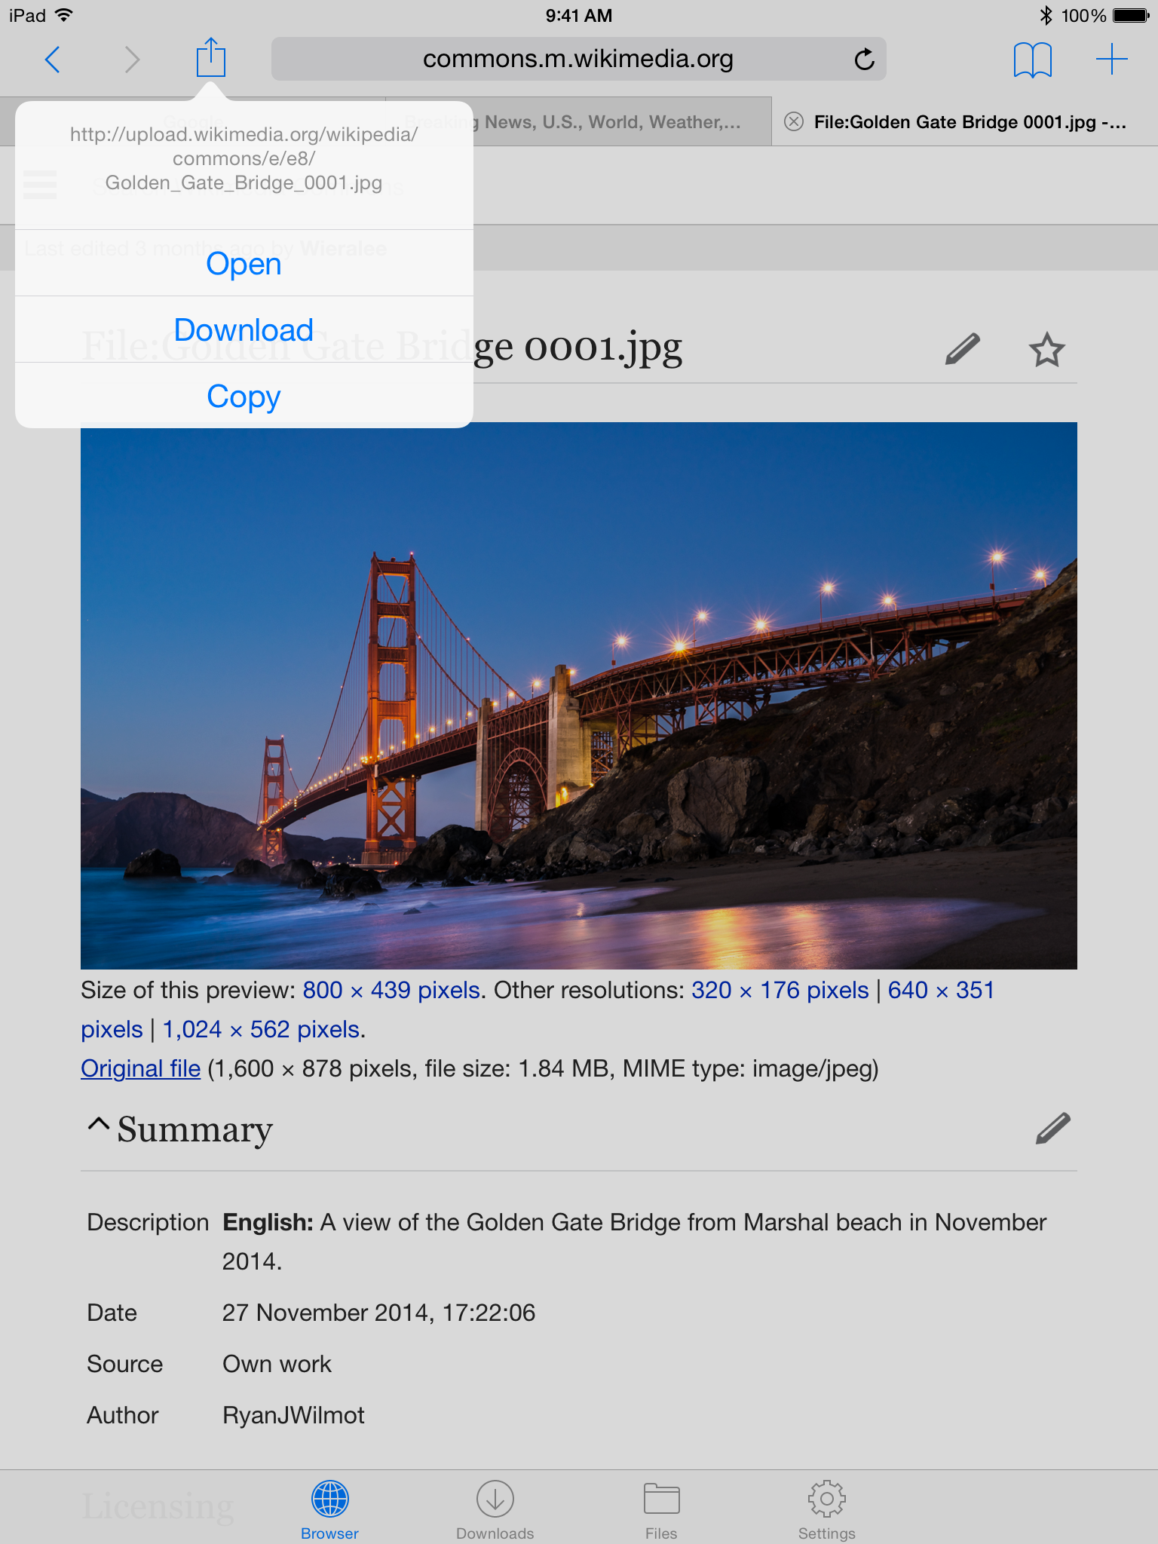This screenshot has height=1544, width=1158.
Task: Add a new tab with the plus icon
Action: coord(1111,59)
